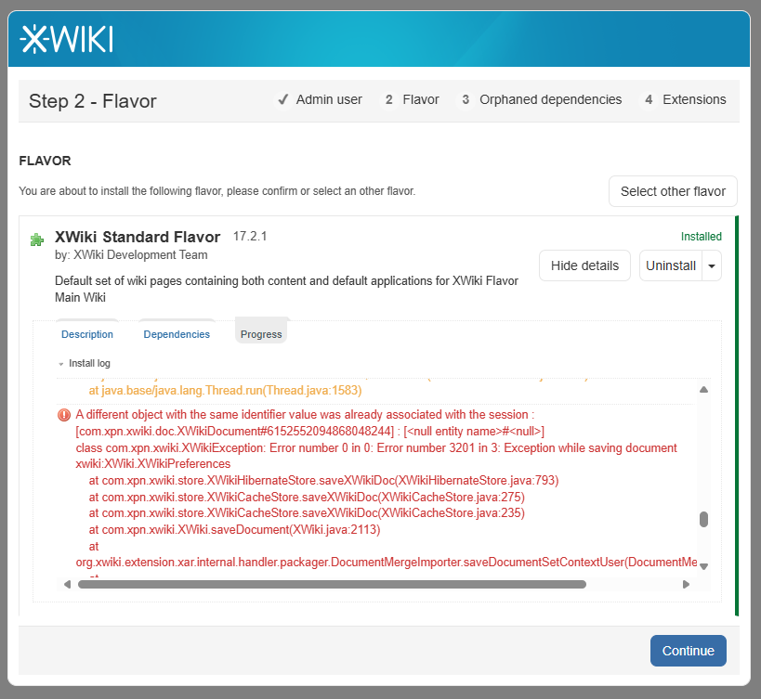
Task: Click the 'by: XWiki Development Team' text
Action: (x=131, y=255)
